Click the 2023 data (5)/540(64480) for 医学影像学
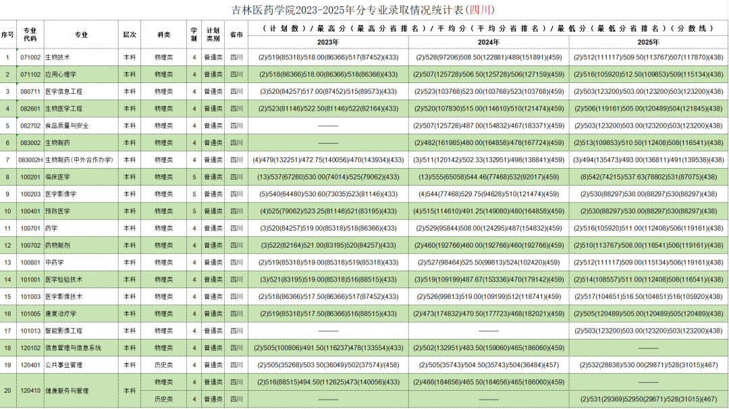Screen dimensions: 729x409 (328, 194)
